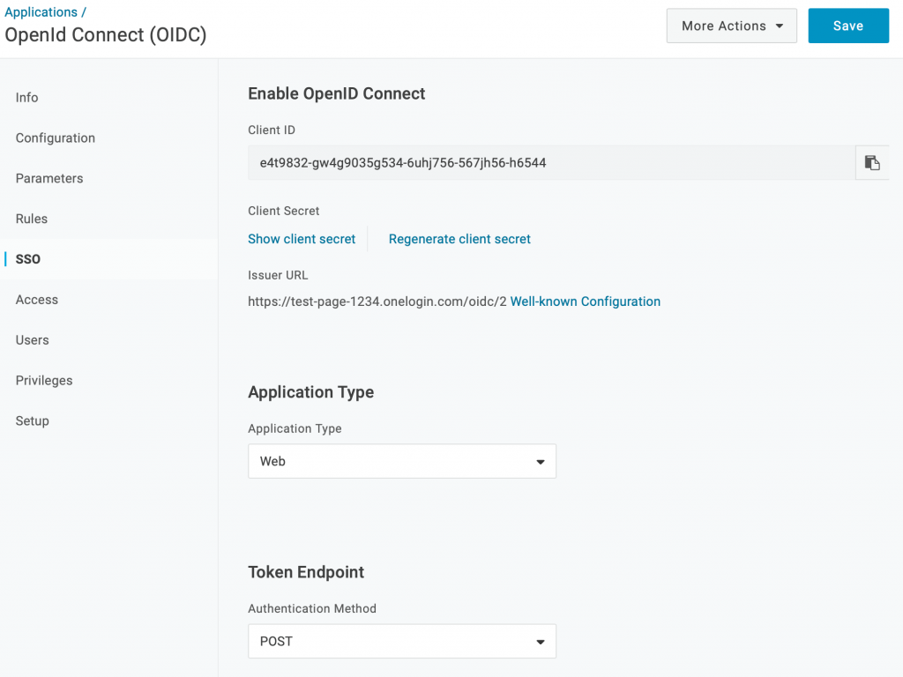Save the OpenId Connect application settings

[x=847, y=26]
